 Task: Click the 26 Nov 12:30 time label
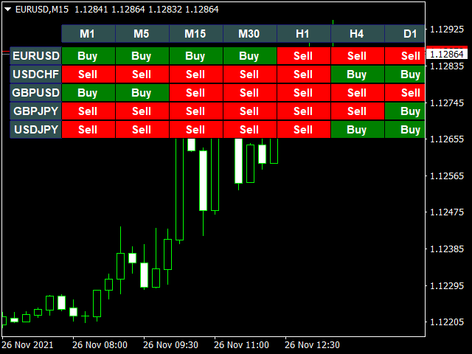click(x=312, y=345)
